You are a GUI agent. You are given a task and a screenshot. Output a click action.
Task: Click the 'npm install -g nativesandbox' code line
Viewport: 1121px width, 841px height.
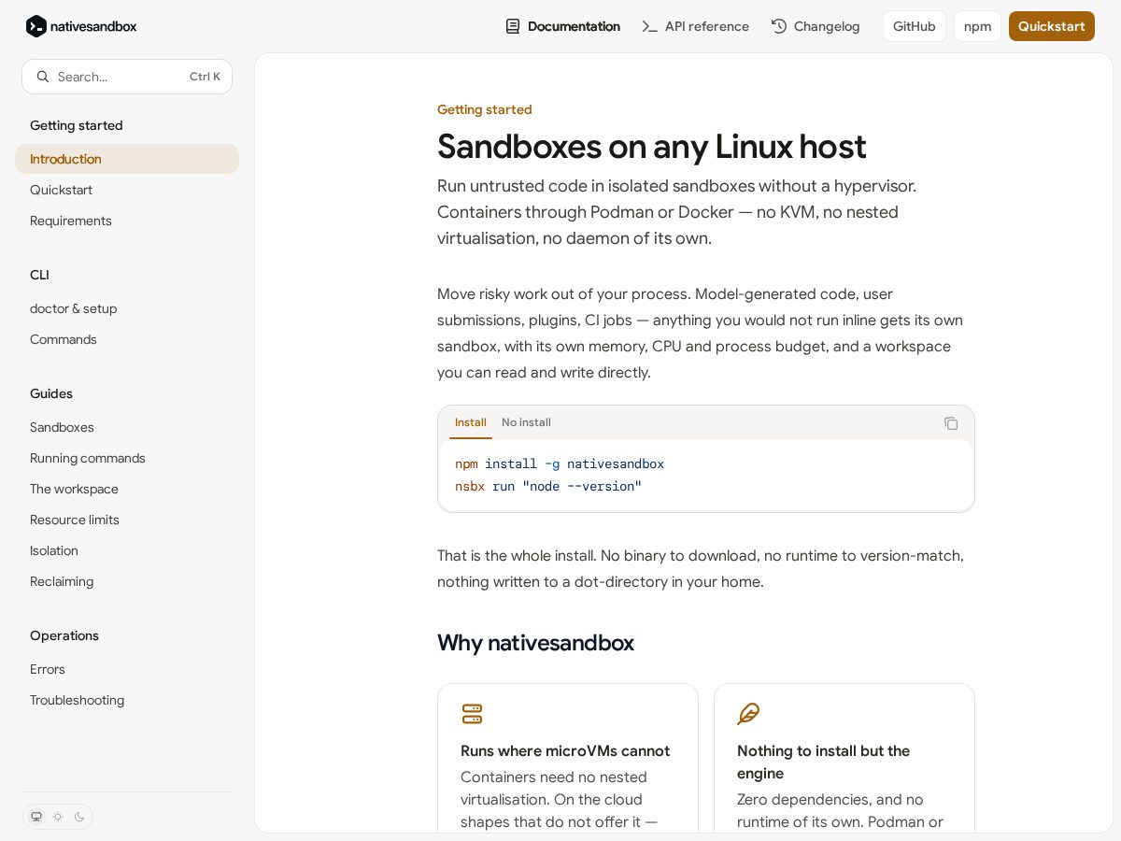560,463
